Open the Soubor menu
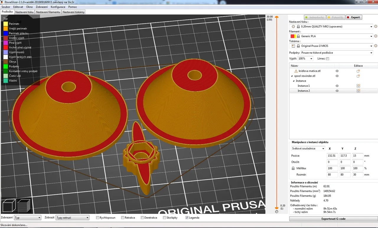Image resolution: width=378 pixels, height=228 pixels. click(6, 7)
